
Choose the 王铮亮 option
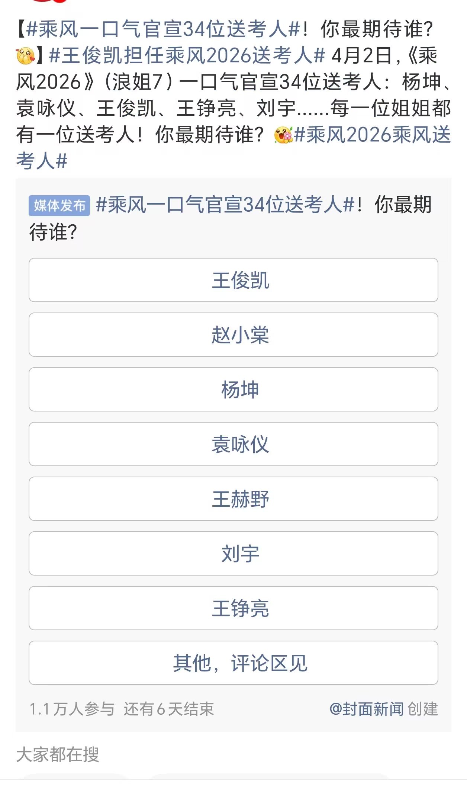(x=233, y=608)
